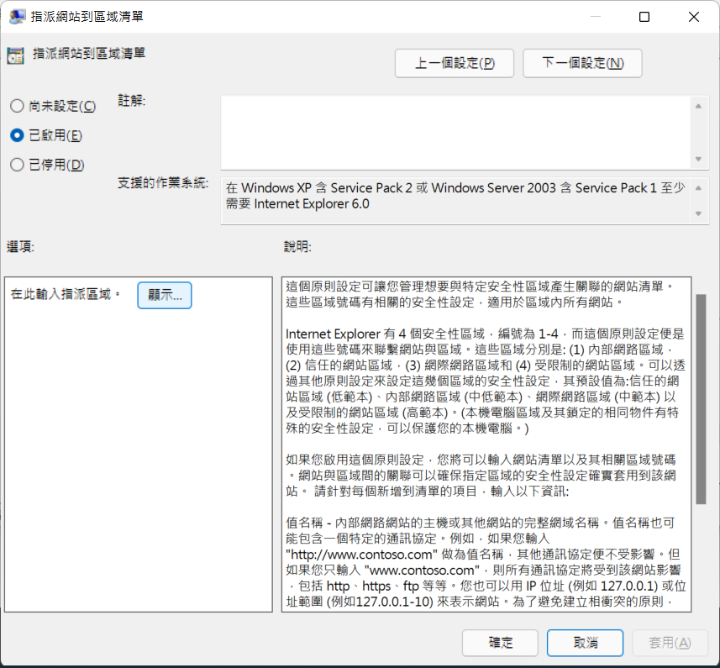
Task: Open the zone list with 顯示... button
Action: [165, 295]
